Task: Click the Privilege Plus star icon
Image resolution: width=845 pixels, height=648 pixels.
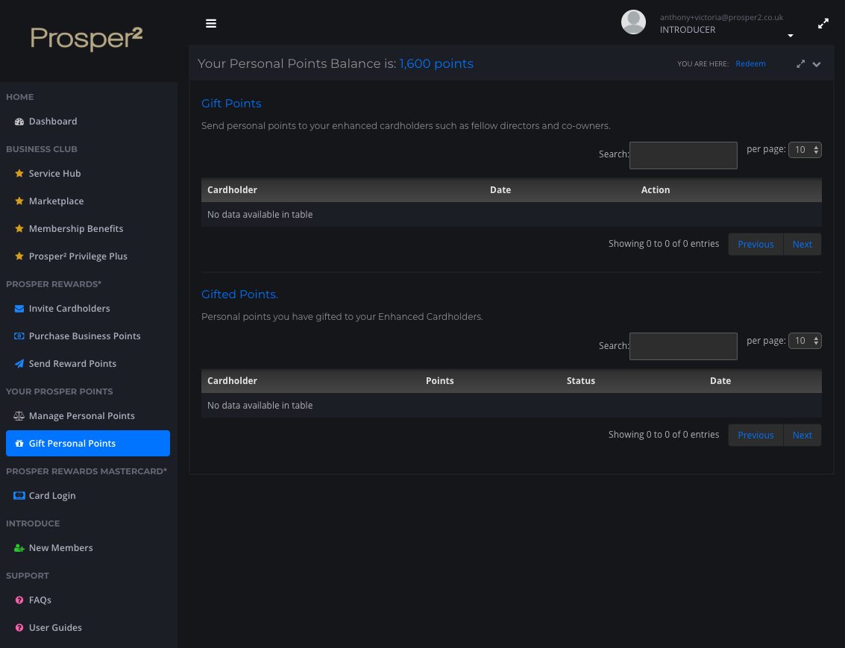Action: tap(19, 256)
